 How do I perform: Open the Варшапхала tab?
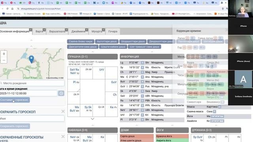57,32
